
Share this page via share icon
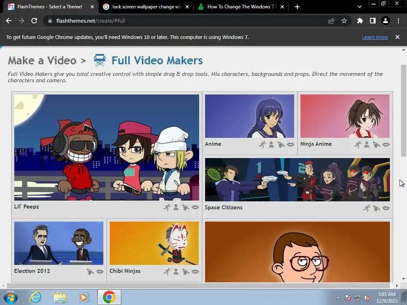pos(331,21)
